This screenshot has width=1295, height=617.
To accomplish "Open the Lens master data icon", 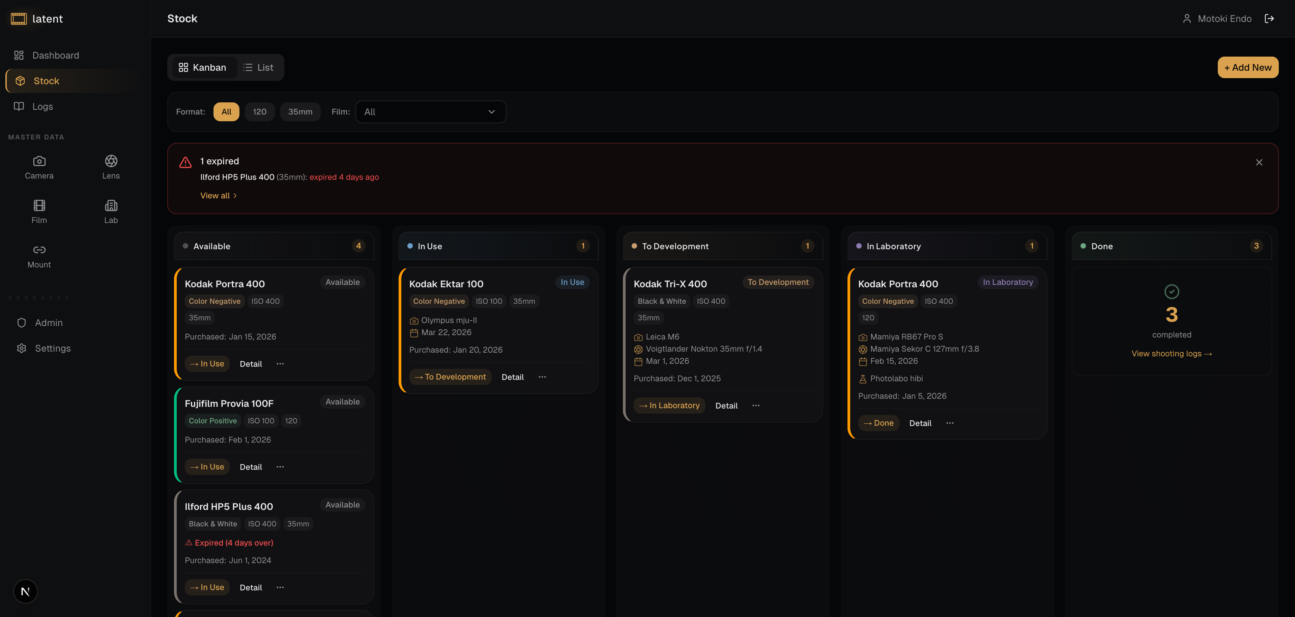I will tap(111, 167).
